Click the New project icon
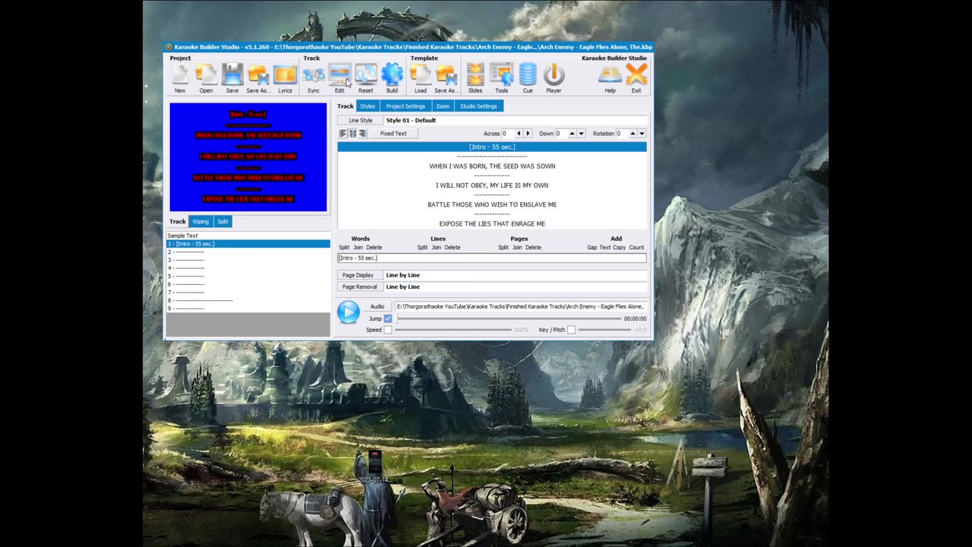This screenshot has height=547, width=972. 180,74
